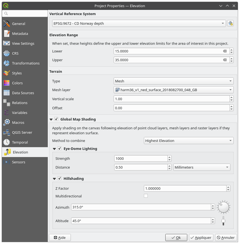Clear the Lower elevation value with its clear icon
The height and width of the screenshot is (246, 240).
225,51
